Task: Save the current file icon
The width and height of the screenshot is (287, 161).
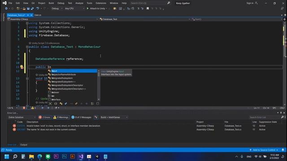Action: click(28, 8)
